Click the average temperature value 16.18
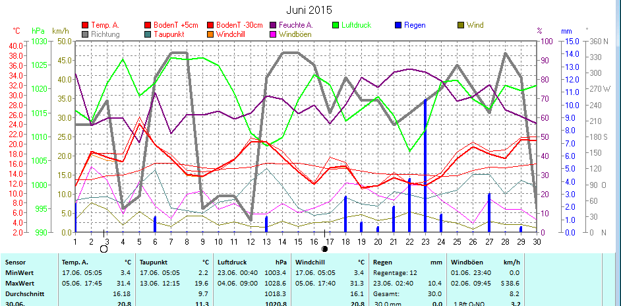 [x=122, y=294]
